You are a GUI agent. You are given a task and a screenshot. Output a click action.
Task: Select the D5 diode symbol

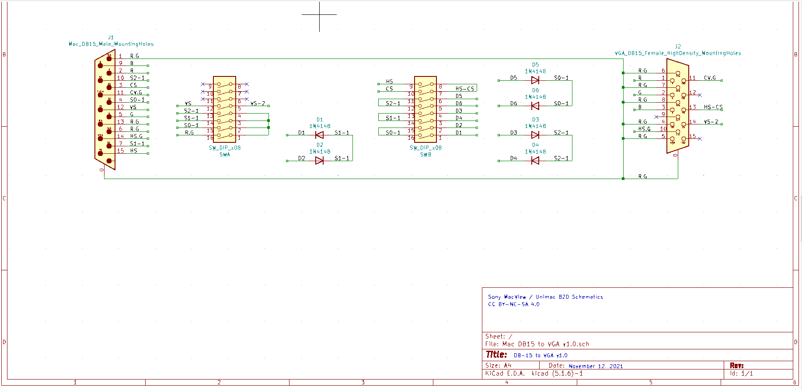pos(535,80)
